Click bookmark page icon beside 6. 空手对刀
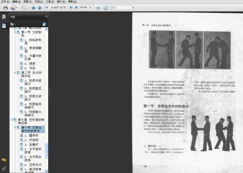This screenshot has height=173, width=243. pyautogui.click(x=22, y=165)
